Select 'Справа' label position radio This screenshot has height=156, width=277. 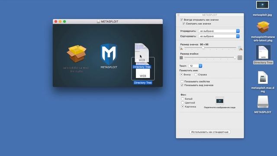point(196,75)
